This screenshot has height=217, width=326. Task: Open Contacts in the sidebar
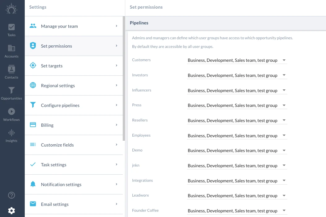pos(11,72)
